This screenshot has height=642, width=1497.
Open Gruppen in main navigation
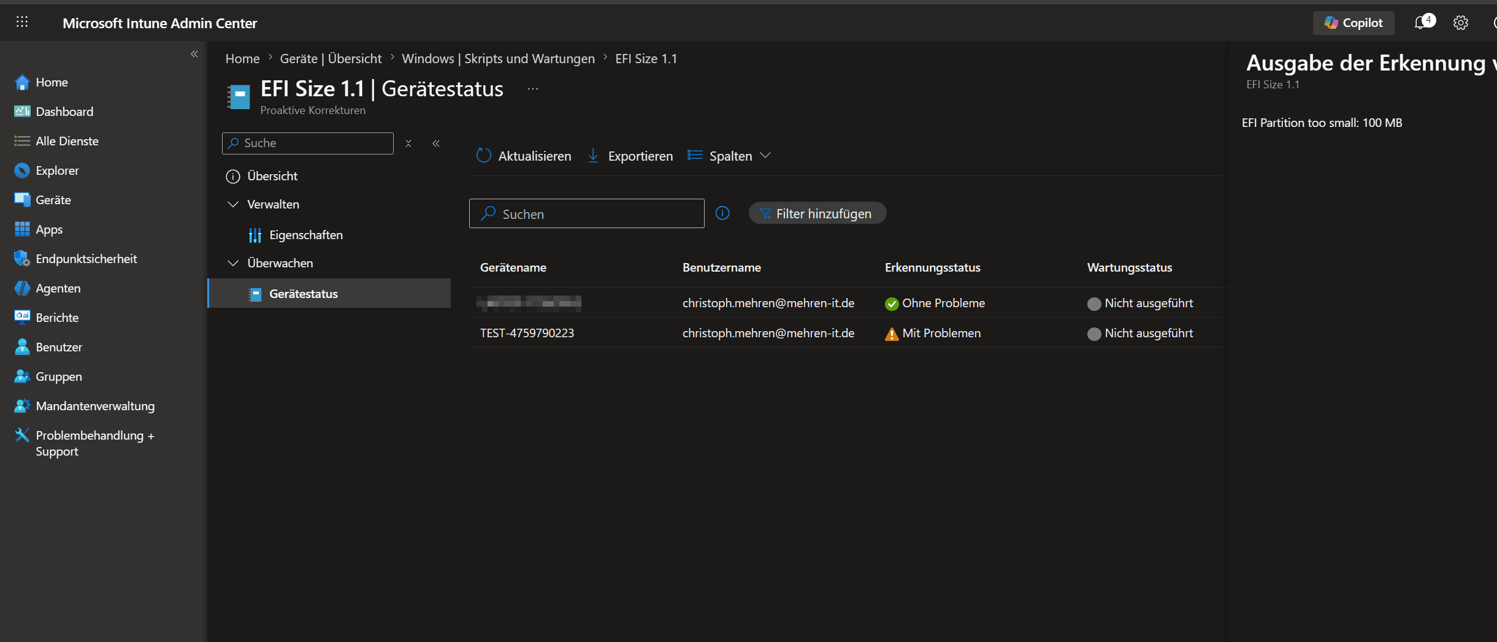pos(59,376)
